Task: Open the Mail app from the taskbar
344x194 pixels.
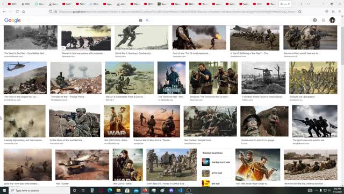Action: pos(136,190)
